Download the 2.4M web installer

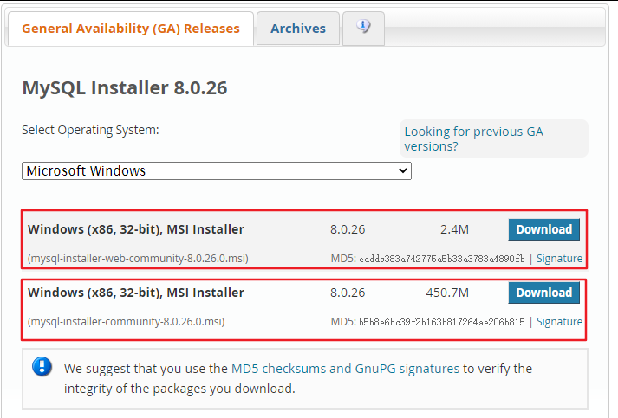click(x=544, y=229)
